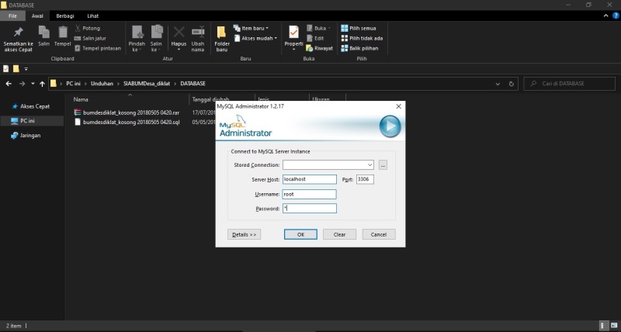Open Explorer help question mark icon
The image size is (621, 332).
pyautogui.click(x=616, y=16)
